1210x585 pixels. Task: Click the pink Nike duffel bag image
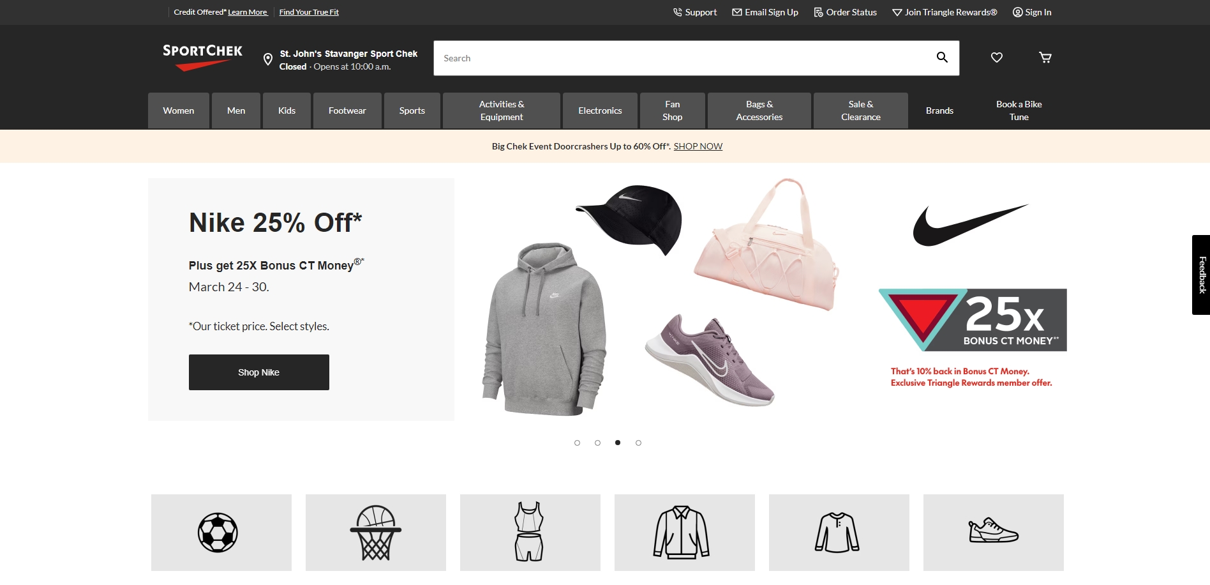(x=766, y=244)
